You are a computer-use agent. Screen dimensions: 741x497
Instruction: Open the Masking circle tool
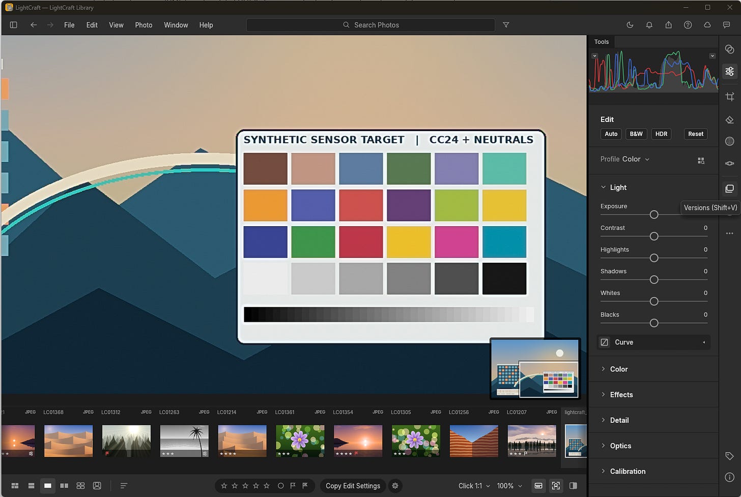pyautogui.click(x=729, y=141)
